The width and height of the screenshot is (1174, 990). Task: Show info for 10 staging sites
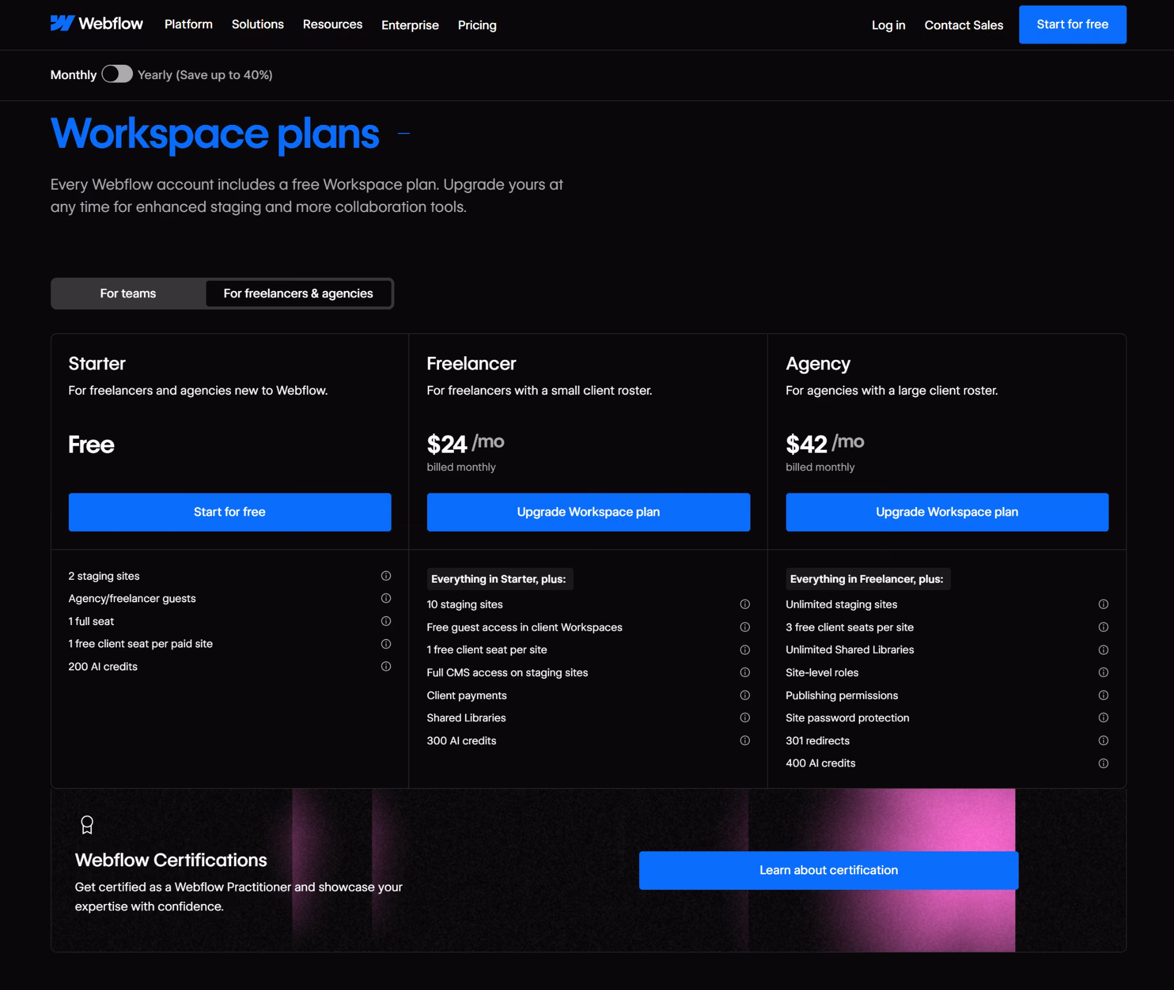pyautogui.click(x=745, y=604)
